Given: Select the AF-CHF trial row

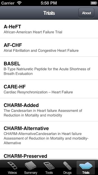Looking at the screenshot, I should click(x=49, y=47).
